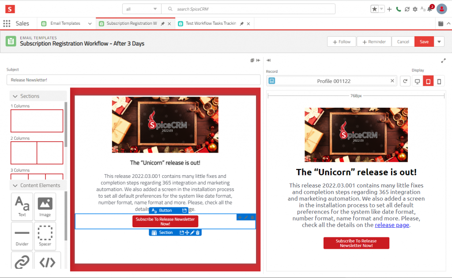Switch preview to desktop display

417,81
